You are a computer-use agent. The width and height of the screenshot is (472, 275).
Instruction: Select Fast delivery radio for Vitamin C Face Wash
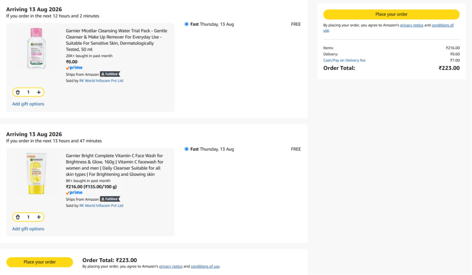(186, 149)
